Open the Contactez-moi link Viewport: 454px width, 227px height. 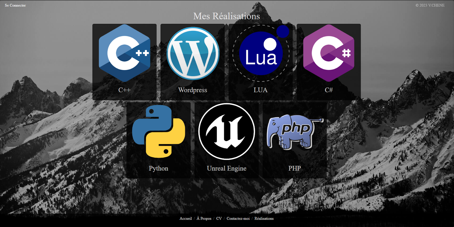(x=238, y=218)
